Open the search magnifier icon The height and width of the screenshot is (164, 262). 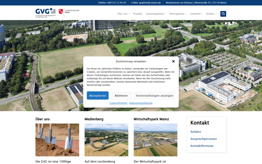(x=223, y=14)
